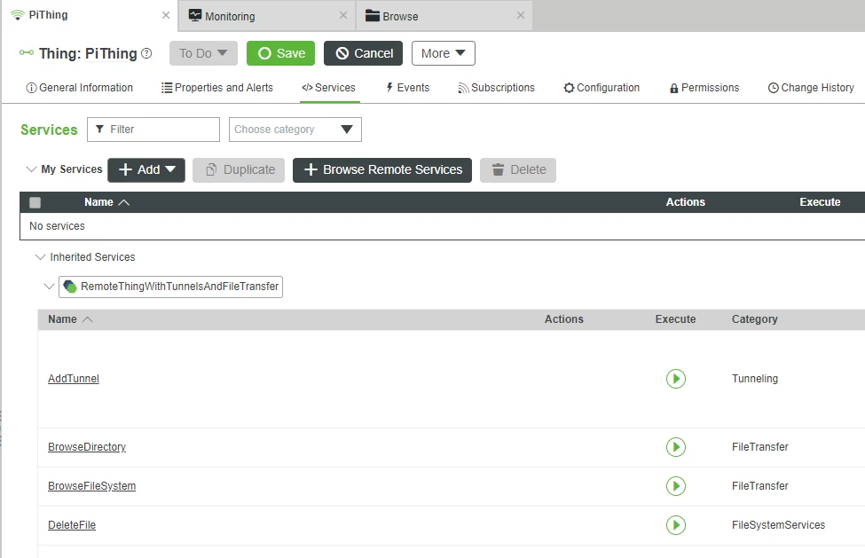Click the Duplicate button
This screenshot has width=865, height=558.
[239, 169]
